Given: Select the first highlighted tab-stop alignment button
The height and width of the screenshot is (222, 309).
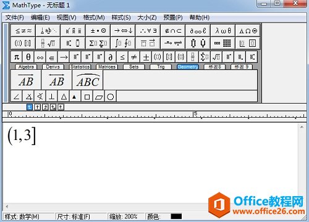Looking at the screenshot, I should [30, 107].
